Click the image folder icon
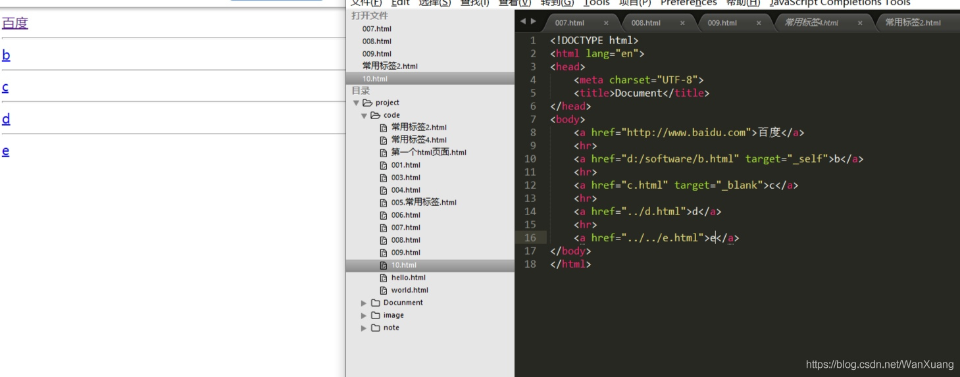The width and height of the screenshot is (960, 377). pos(376,315)
